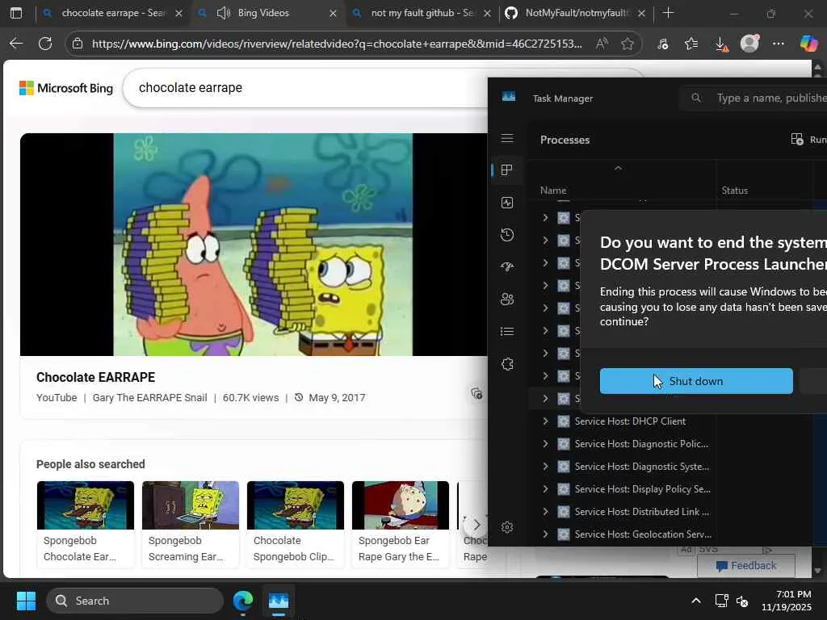Screen dimensions: 827x620
Task: Open Spongebob Ear Rape Gary thumbnail
Action: click(x=401, y=505)
